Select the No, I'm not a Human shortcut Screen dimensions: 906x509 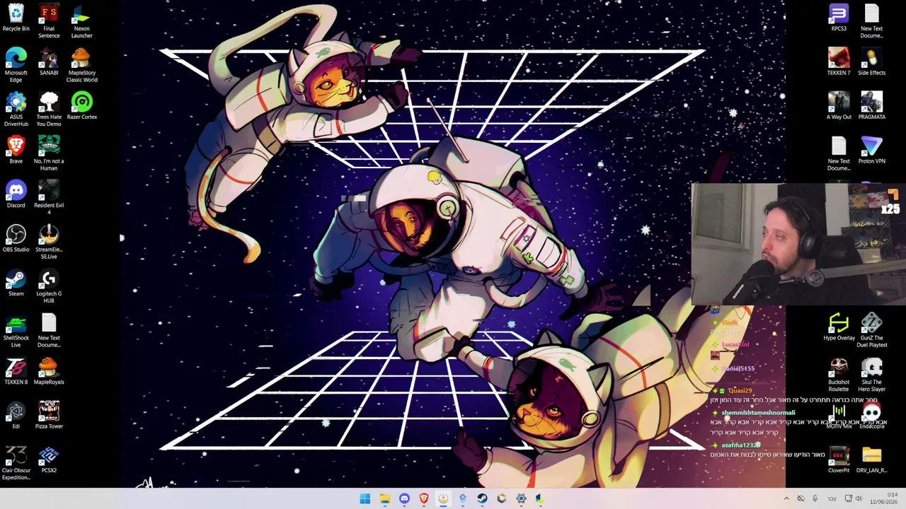tap(49, 154)
